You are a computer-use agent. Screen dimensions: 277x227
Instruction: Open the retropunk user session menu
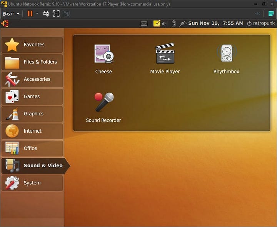tap(261, 23)
